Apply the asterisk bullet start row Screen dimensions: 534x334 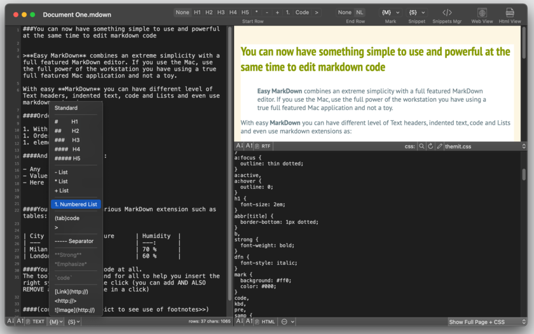coord(256,12)
